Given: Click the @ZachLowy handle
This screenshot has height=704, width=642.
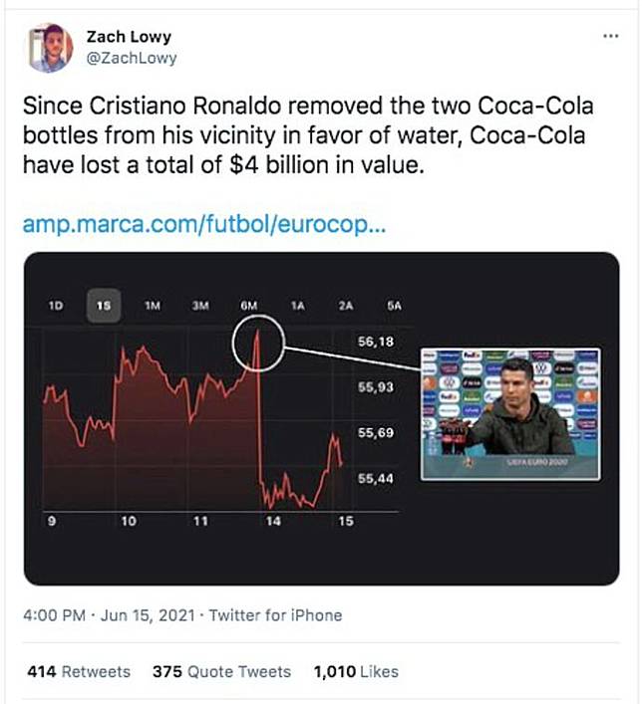Looking at the screenshot, I should click(x=132, y=58).
